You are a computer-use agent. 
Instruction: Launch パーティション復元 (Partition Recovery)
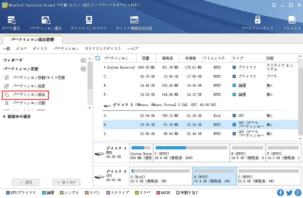(x=46, y=23)
